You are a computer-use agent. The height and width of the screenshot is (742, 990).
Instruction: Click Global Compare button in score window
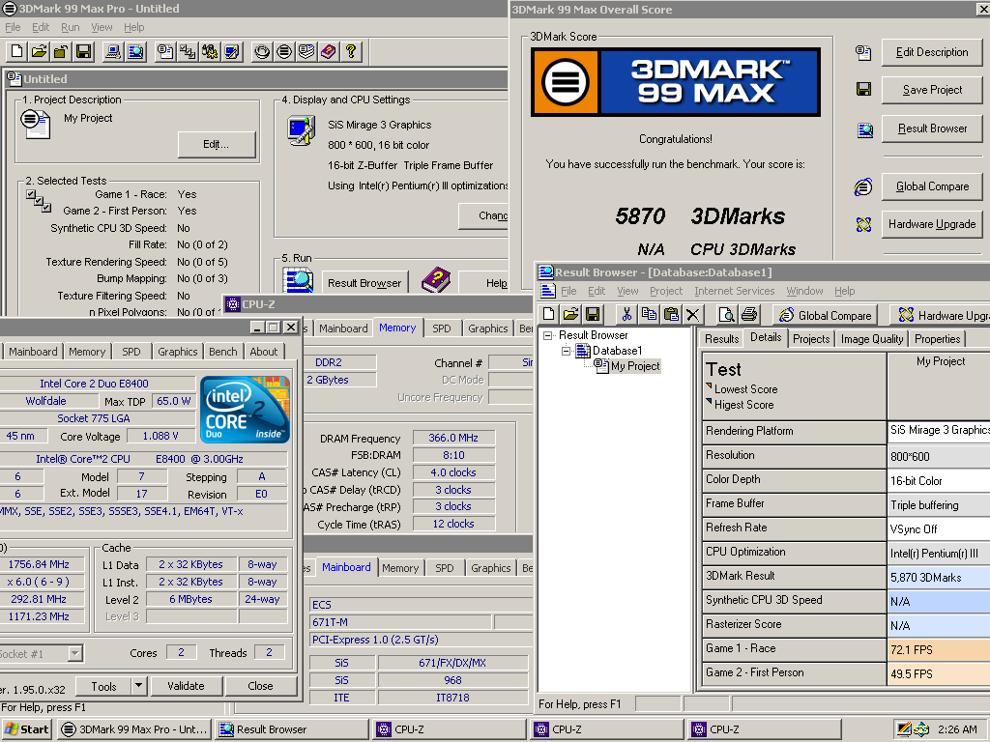[932, 186]
